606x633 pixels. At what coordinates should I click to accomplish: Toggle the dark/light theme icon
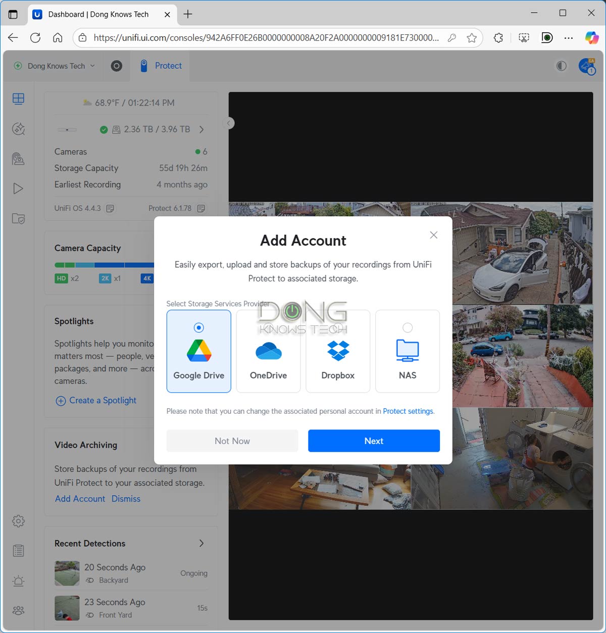coord(561,66)
